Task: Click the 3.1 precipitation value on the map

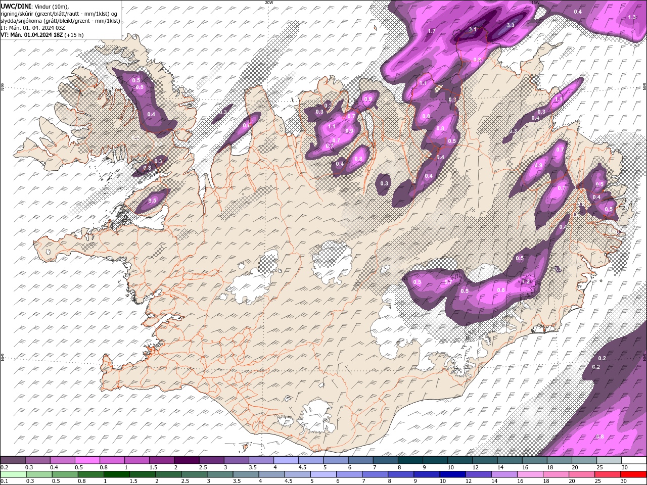Action: (x=472, y=30)
